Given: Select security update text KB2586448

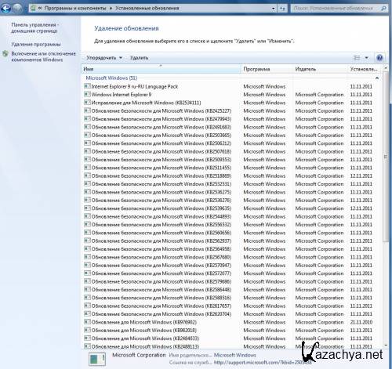Looking at the screenshot, I should 162,290.
